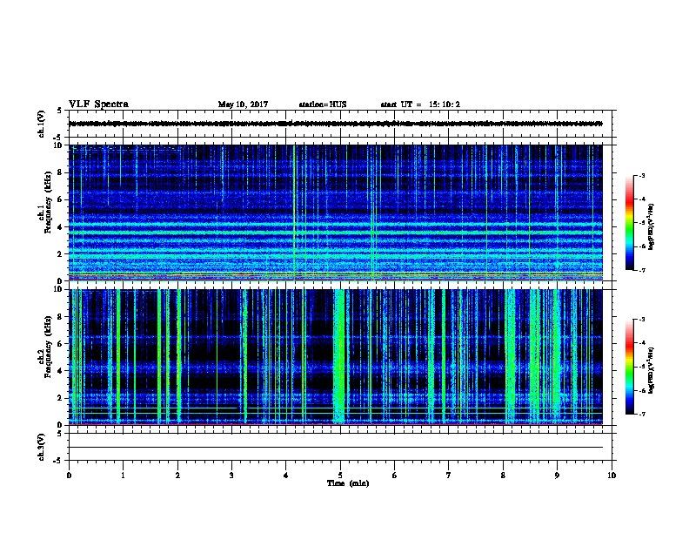Click the "-3" label on the ch.2 color bar

[x=641, y=320]
